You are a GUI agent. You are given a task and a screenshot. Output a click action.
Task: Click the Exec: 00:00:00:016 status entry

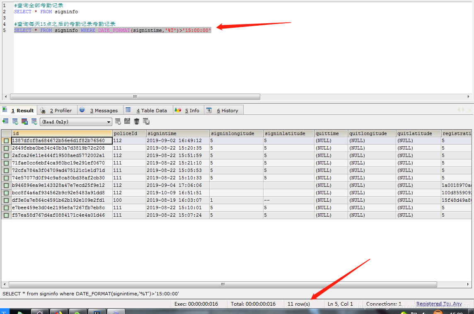[x=196, y=304]
